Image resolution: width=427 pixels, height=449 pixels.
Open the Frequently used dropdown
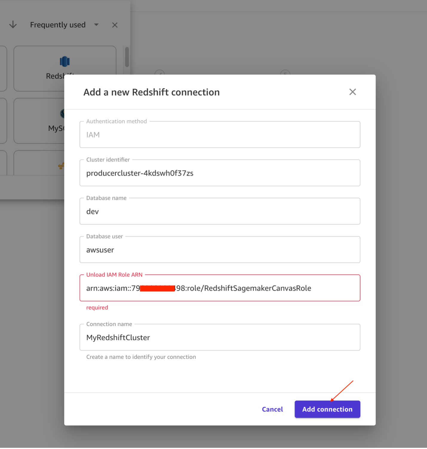pos(96,25)
